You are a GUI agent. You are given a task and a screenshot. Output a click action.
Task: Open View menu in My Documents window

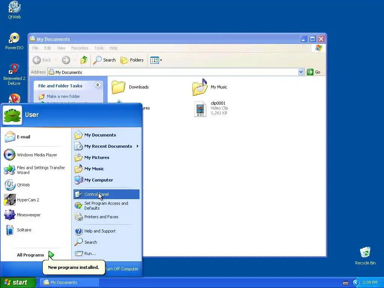click(x=61, y=48)
